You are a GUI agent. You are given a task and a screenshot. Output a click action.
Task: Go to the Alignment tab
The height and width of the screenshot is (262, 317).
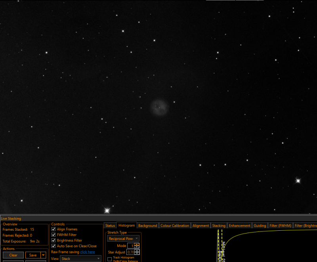tap(201, 226)
